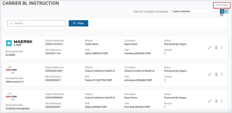Screen dimensions: 232x113
Task: Edit the TestDuba.tomergeship. booking entry
Action: click(x=210, y=101)
